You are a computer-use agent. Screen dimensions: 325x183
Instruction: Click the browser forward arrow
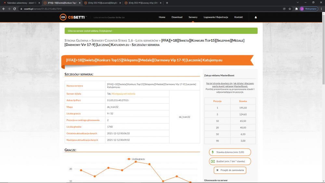[x=9, y=9]
